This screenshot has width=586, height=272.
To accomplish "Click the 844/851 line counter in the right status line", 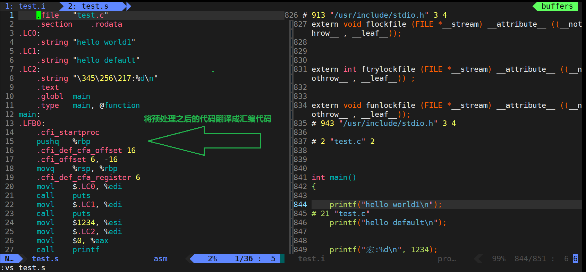I will 530,258.
